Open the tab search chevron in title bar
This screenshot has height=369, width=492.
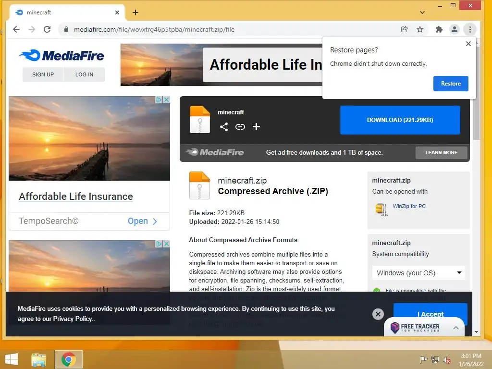422,12
